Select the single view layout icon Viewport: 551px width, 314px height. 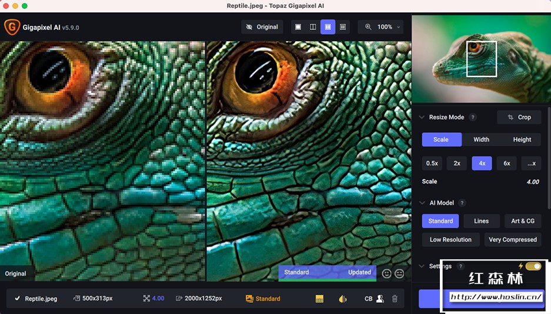click(x=298, y=27)
